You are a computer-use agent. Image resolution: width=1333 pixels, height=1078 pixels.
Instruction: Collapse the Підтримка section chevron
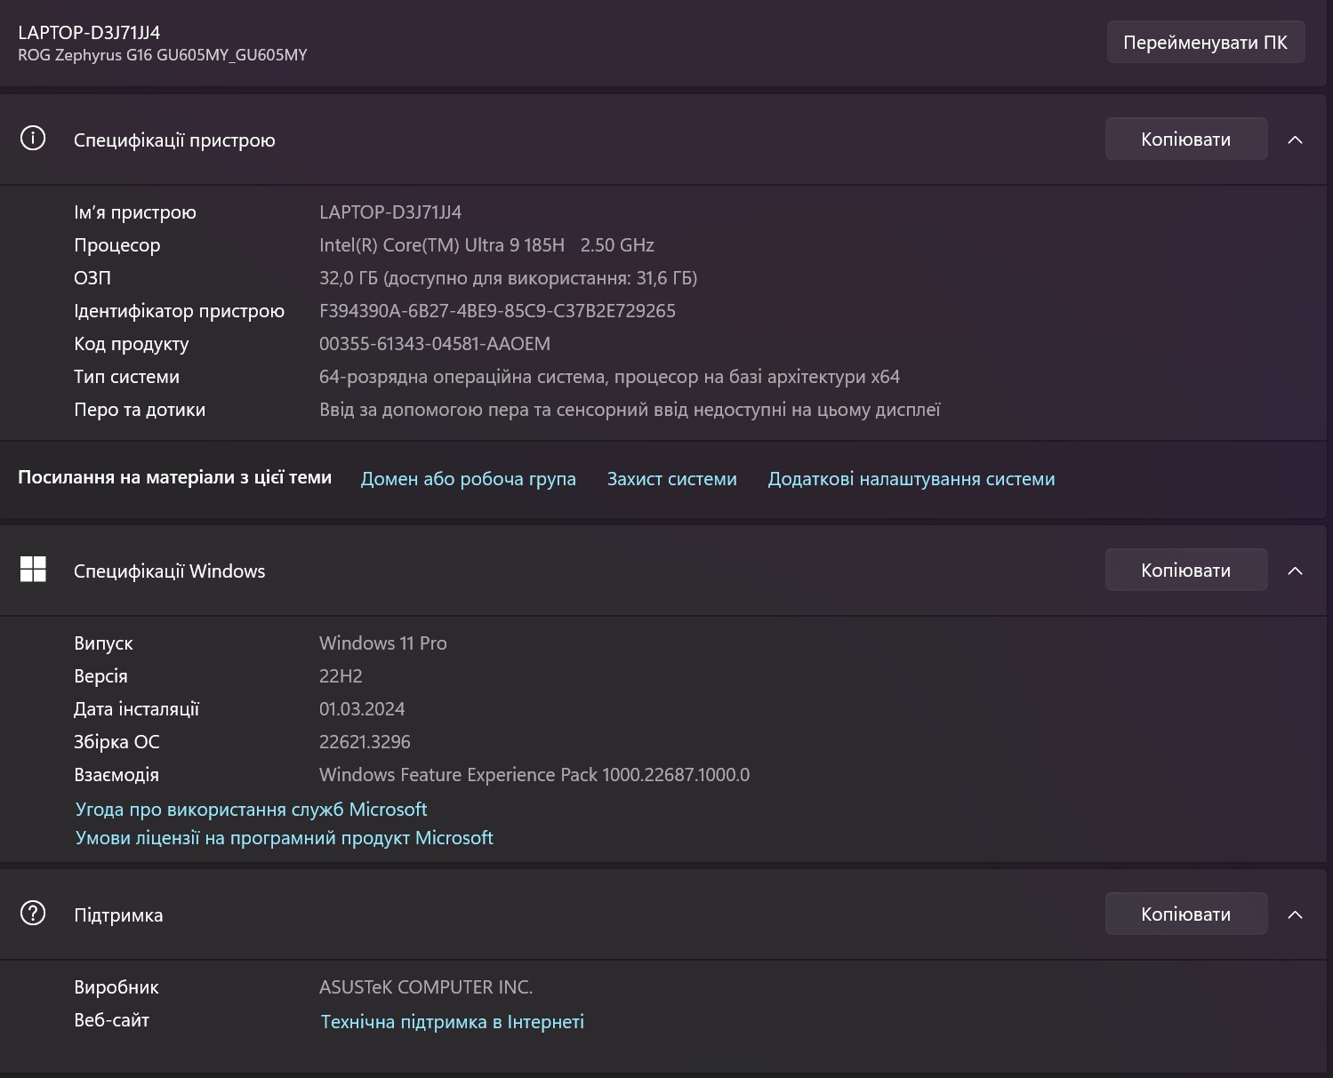click(1295, 914)
